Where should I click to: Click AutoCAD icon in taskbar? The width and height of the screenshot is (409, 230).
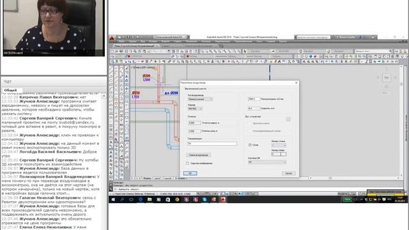click(x=223, y=199)
